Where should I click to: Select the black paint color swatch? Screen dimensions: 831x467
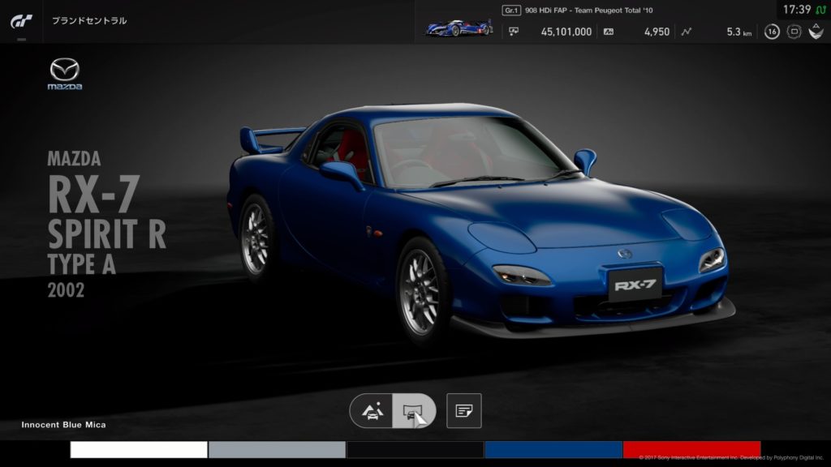tap(415, 450)
